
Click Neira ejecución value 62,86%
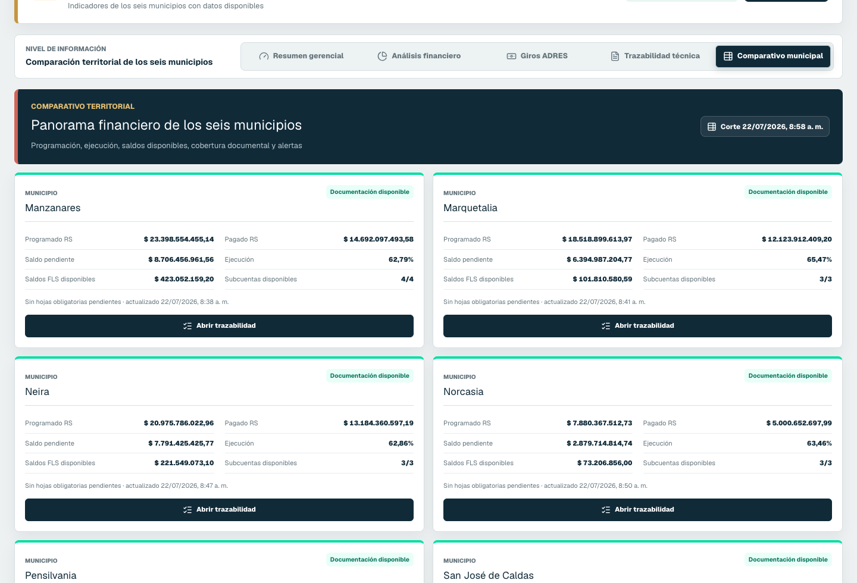[x=401, y=443]
